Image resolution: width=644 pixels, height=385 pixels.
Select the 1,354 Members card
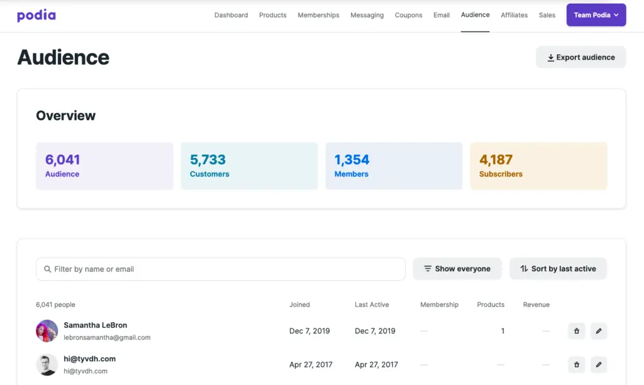pyautogui.click(x=394, y=166)
